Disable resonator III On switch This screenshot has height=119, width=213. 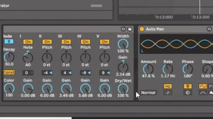click(66, 42)
